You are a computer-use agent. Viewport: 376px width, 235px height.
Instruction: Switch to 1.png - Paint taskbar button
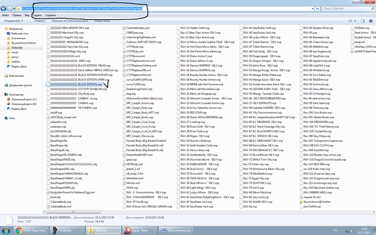click(140, 230)
